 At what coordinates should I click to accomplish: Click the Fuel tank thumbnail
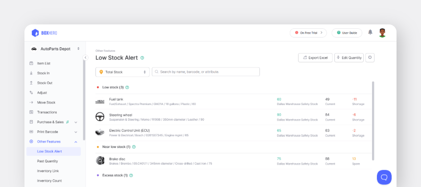pos(100,102)
